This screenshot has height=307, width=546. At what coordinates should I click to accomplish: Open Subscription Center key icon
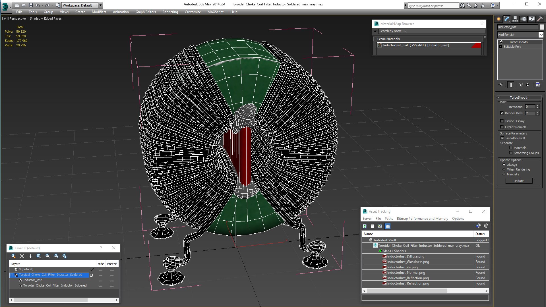469,5
